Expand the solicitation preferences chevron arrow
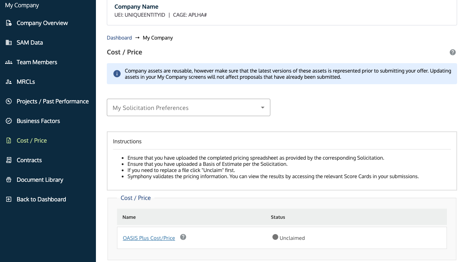The width and height of the screenshot is (460, 262). point(262,107)
